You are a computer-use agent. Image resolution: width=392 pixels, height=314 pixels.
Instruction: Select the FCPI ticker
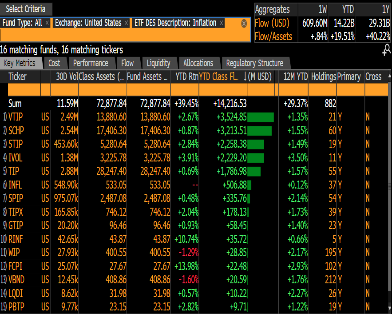tap(16, 266)
